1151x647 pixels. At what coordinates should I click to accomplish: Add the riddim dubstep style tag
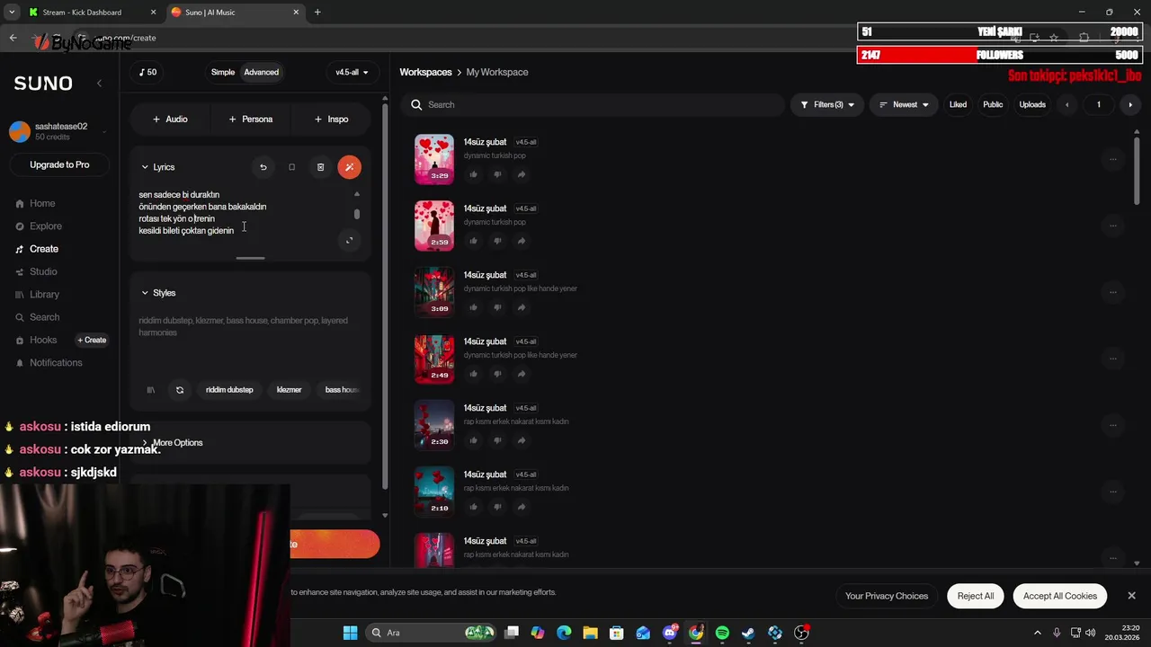[x=229, y=390]
